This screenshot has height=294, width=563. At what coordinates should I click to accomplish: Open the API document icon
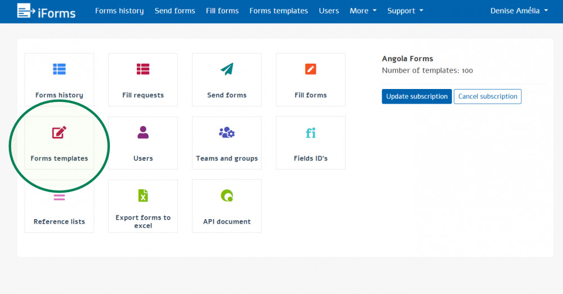(227, 195)
